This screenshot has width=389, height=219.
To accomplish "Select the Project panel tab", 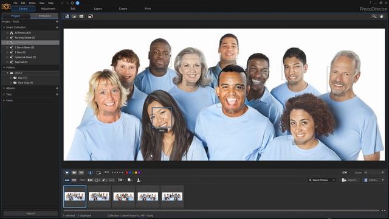I will 16,16.
